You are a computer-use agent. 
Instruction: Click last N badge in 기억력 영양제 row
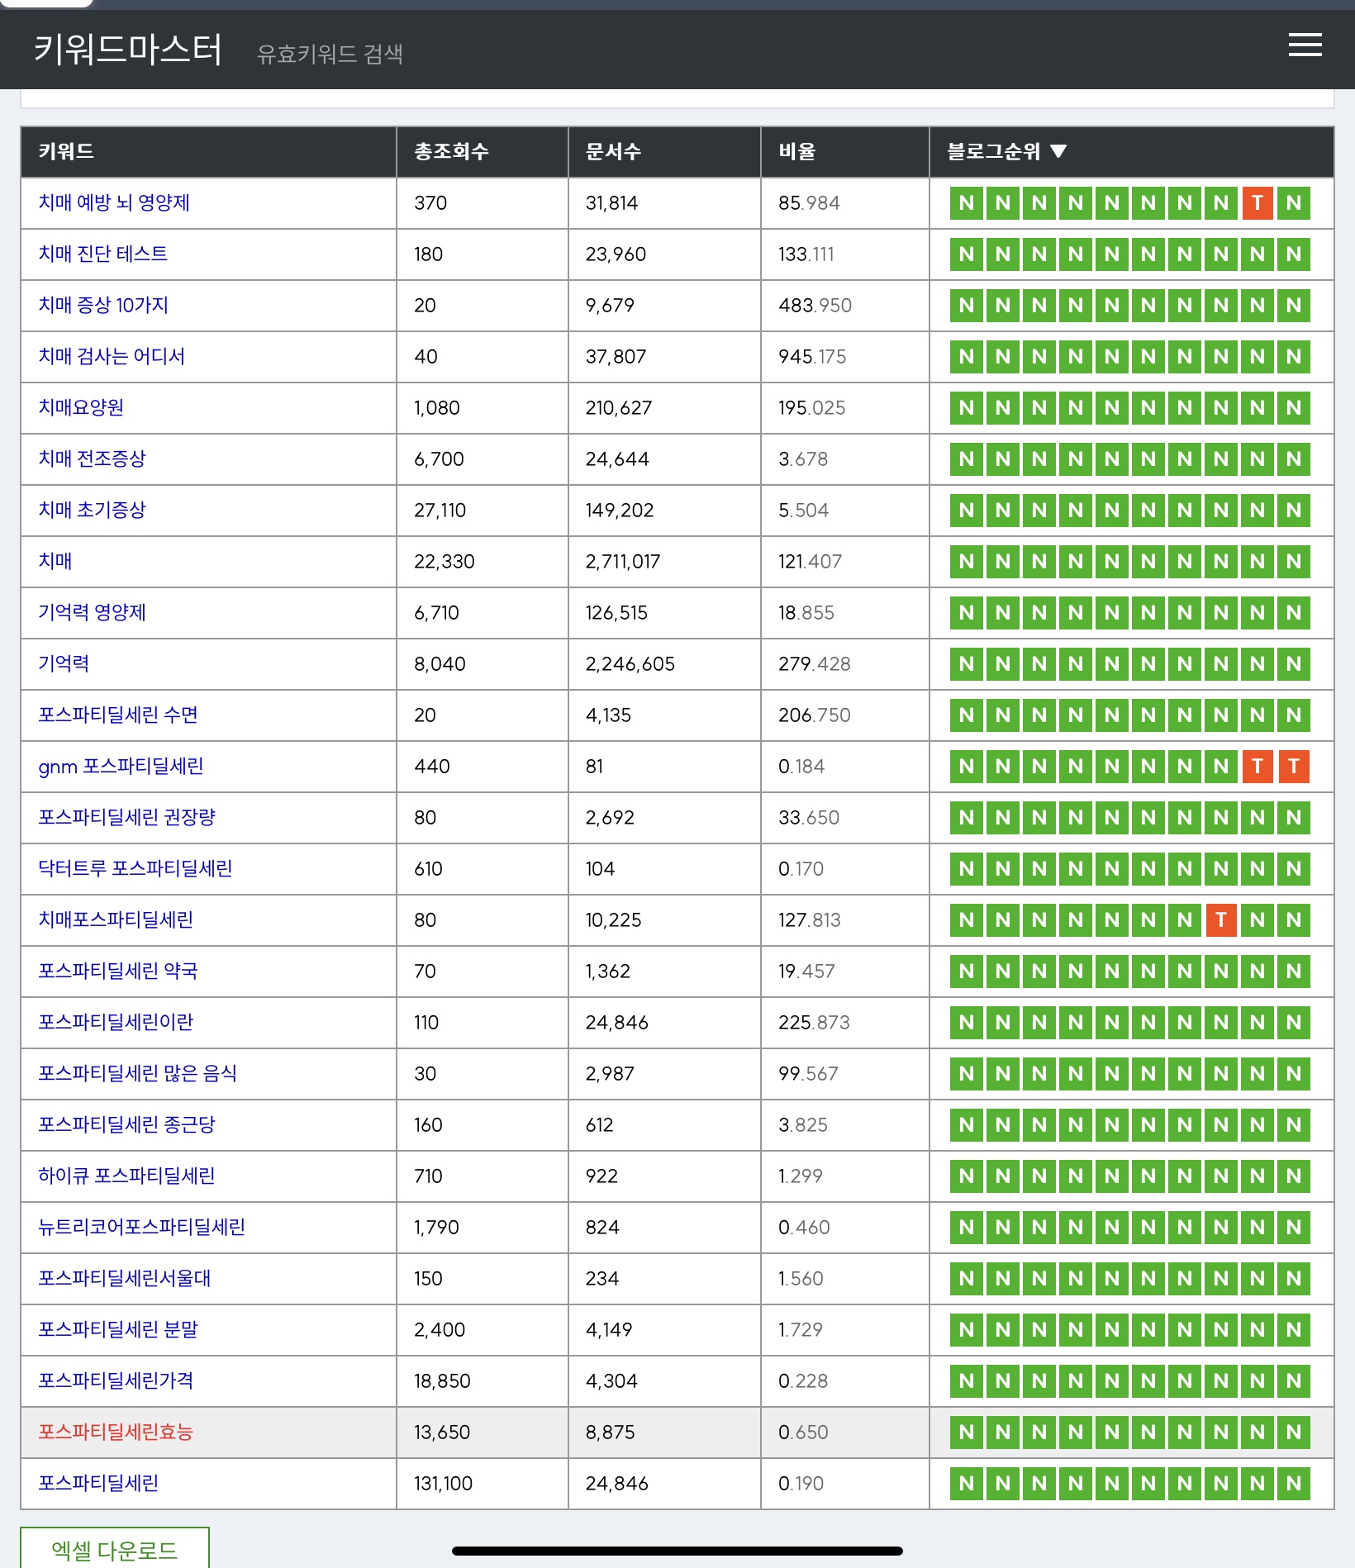(1294, 612)
